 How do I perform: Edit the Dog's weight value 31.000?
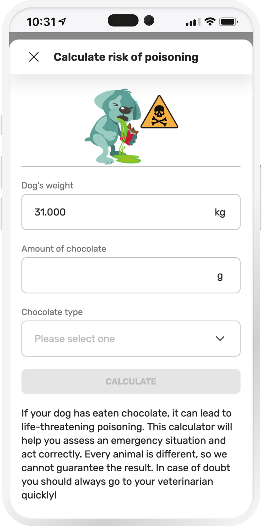[50, 212]
